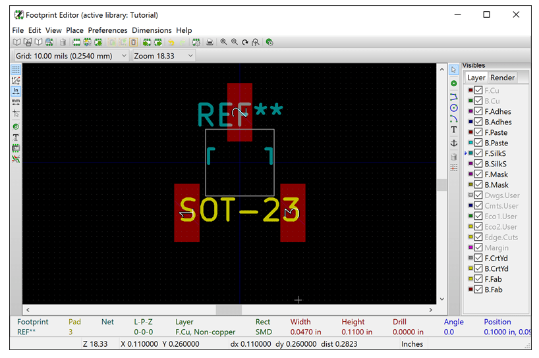539x358 pixels.
Task: Select the add pad tool
Action: point(454,84)
